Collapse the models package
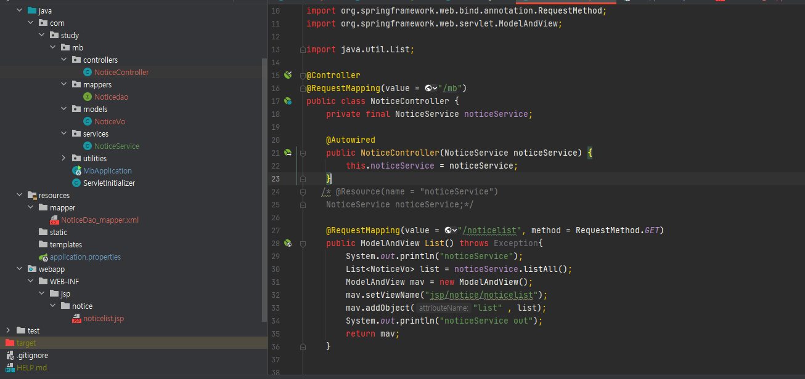Viewport: 805px width, 379px height. click(x=64, y=109)
